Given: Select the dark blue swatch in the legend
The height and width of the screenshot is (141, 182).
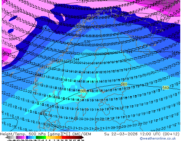Looking at the screenshot, I should point(27,137).
